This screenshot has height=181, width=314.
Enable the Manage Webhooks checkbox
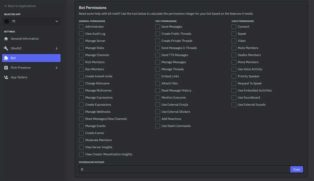coord(81,112)
